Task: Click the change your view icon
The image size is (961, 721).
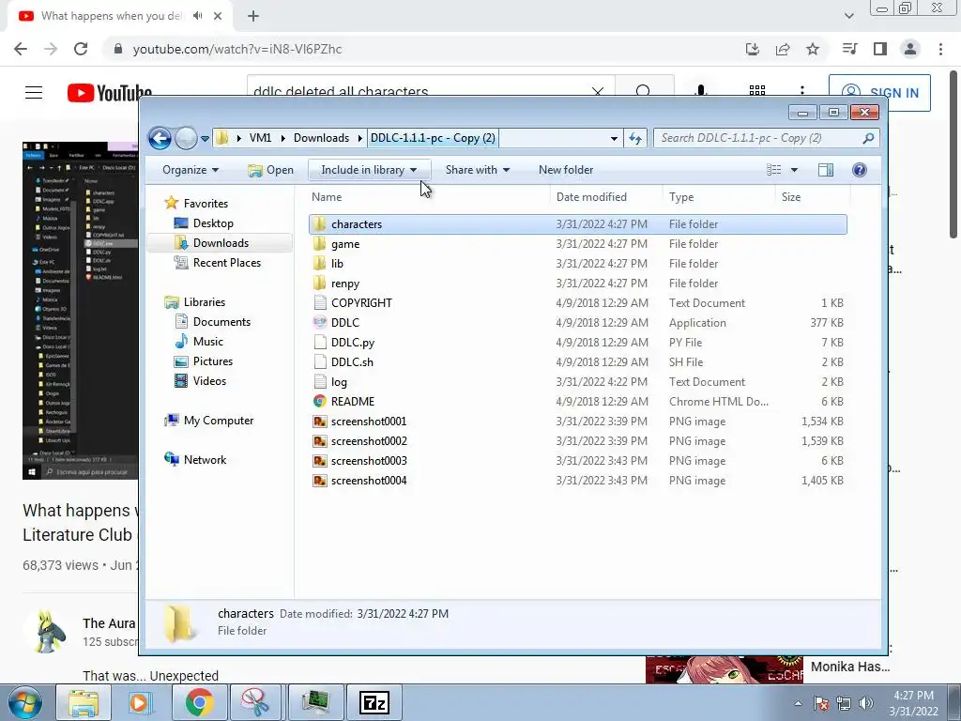Action: (774, 170)
